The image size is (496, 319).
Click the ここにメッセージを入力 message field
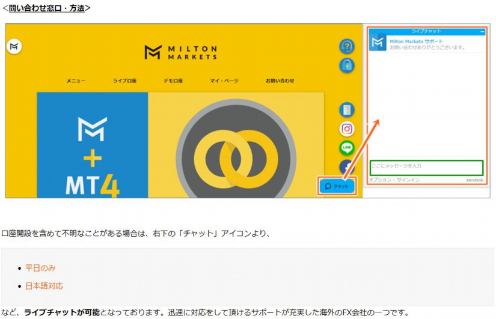(426, 168)
